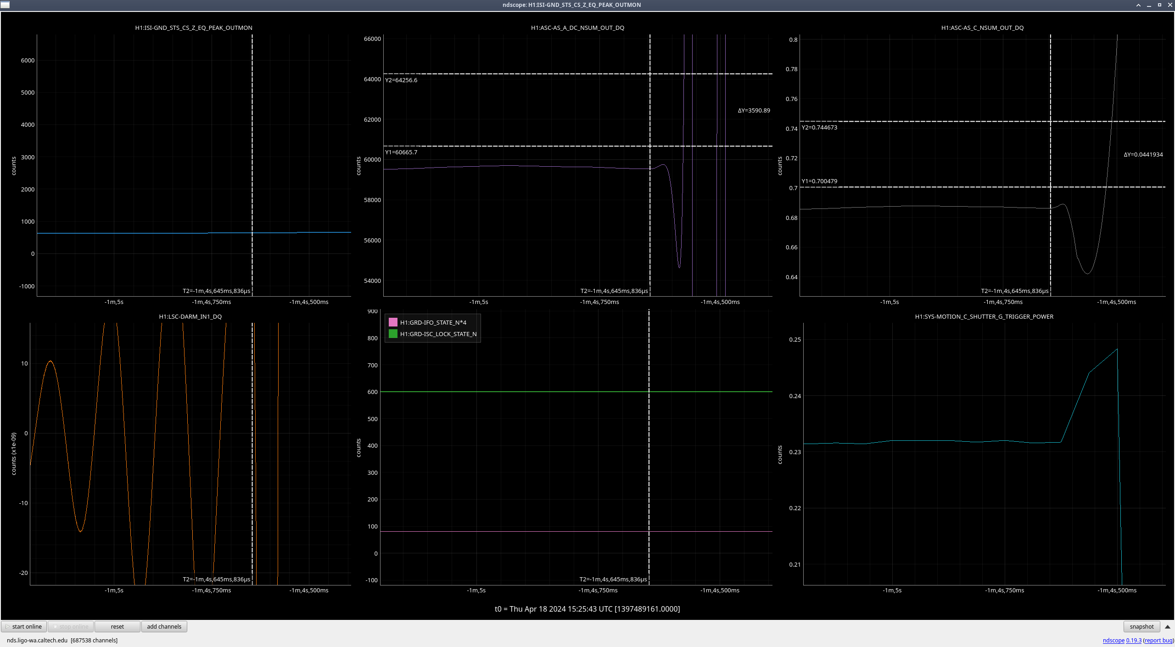The height and width of the screenshot is (647, 1175).
Task: Open the ndscope project link
Action: click(x=1113, y=640)
